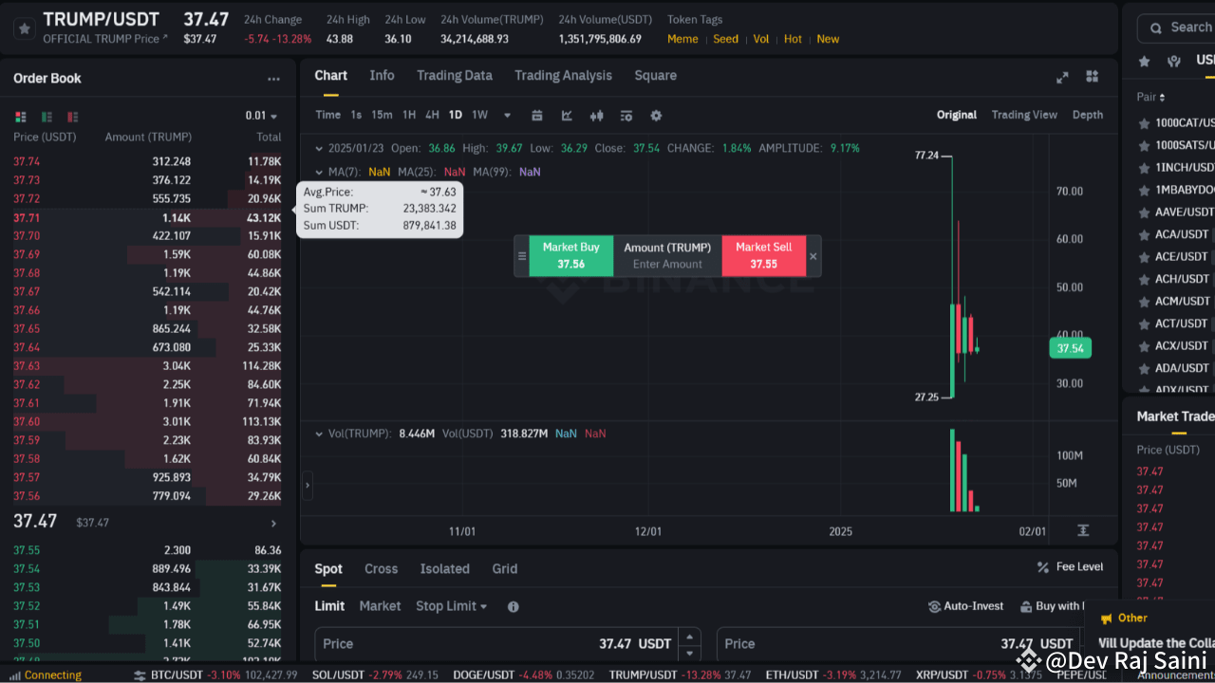
Task: Open chart settings gear icon
Action: (656, 116)
